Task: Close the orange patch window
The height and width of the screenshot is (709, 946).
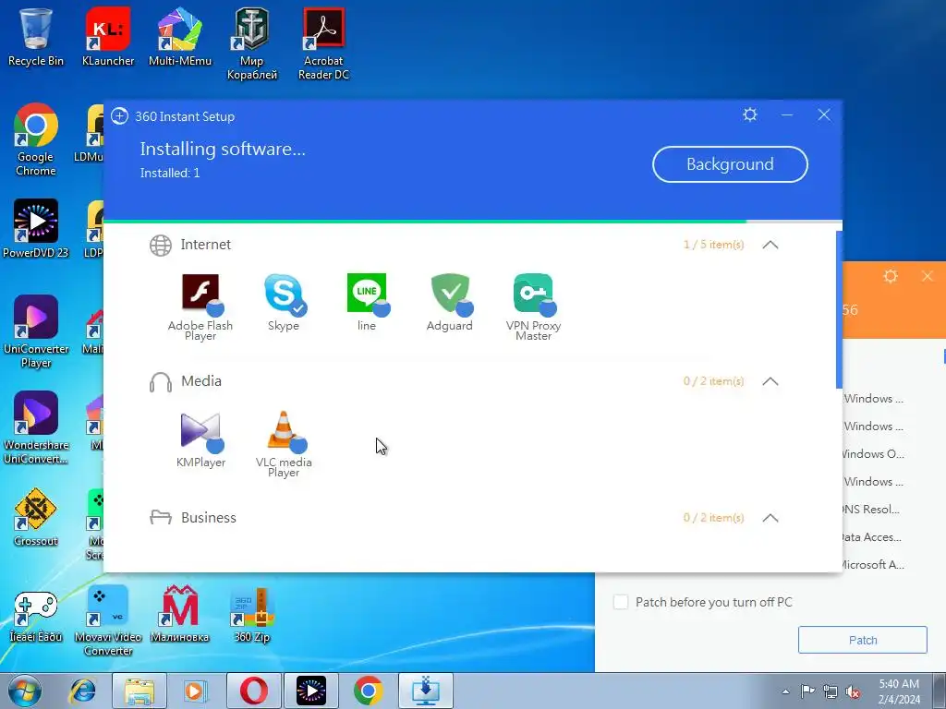Action: pos(928,276)
